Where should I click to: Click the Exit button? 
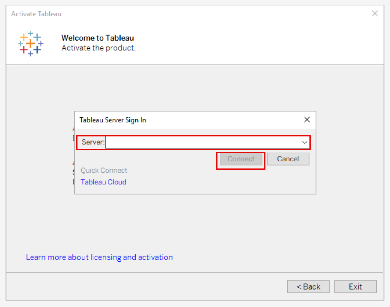[355, 286]
